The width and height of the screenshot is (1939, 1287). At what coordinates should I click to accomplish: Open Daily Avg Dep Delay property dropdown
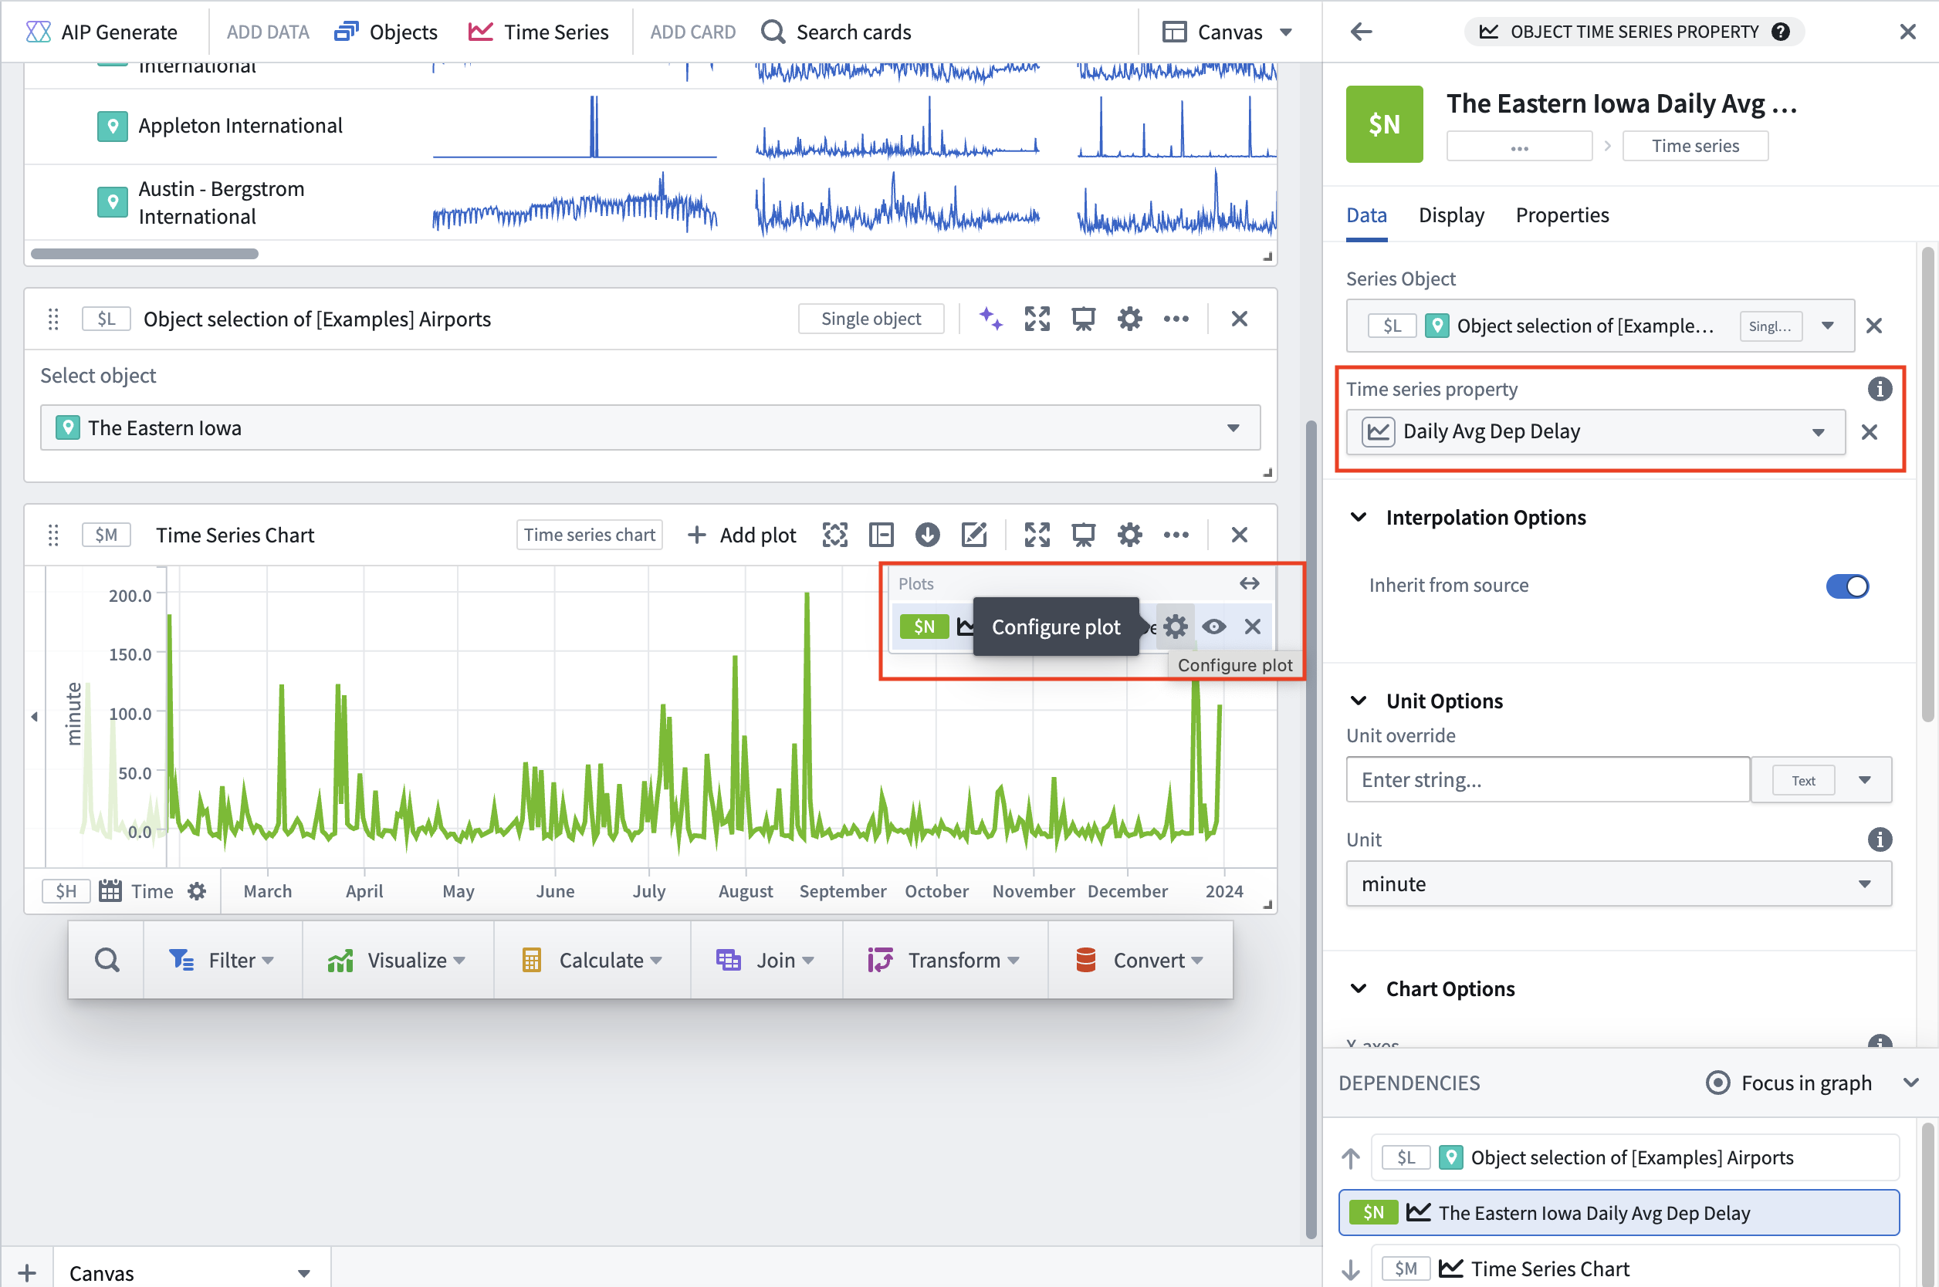pyautogui.click(x=1596, y=432)
